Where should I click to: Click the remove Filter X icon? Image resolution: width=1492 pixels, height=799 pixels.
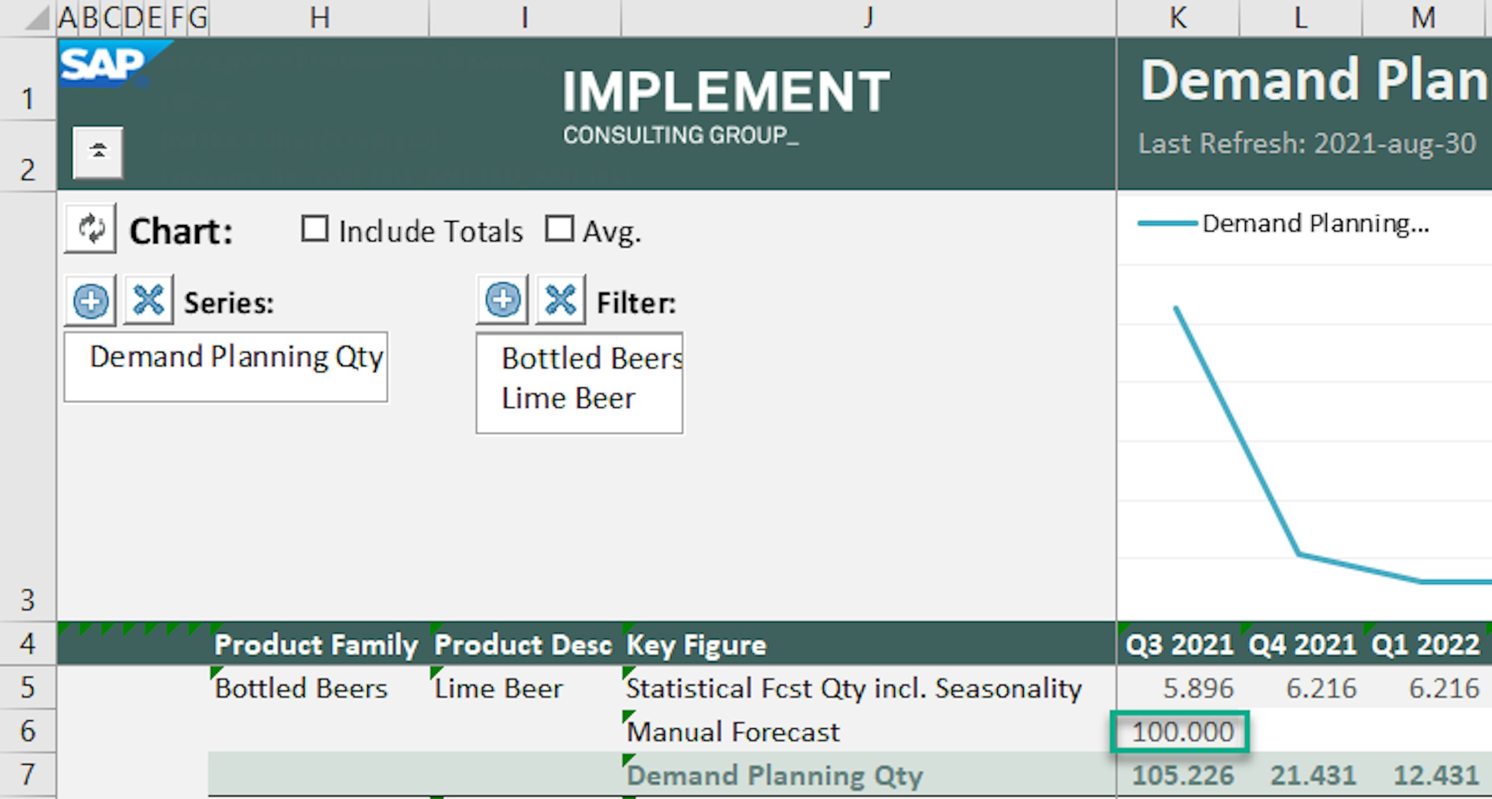[x=560, y=300]
